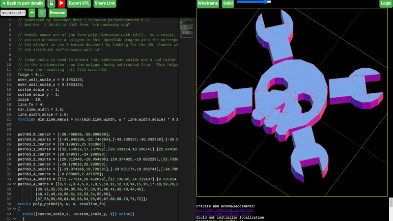Click line number 1 in the gutter
This screenshot has height=221, width=393.
(10, 20)
